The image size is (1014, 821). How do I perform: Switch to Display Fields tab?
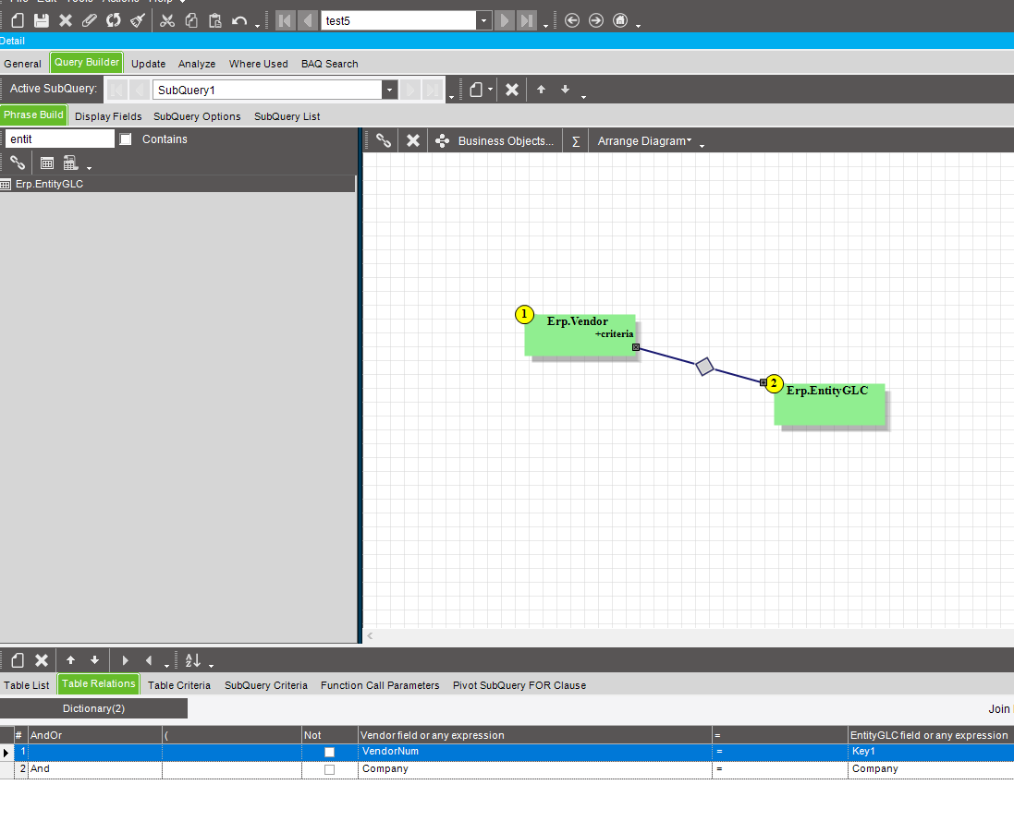coord(108,116)
